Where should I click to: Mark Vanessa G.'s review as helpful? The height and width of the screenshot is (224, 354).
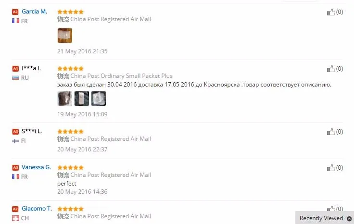pos(331,168)
